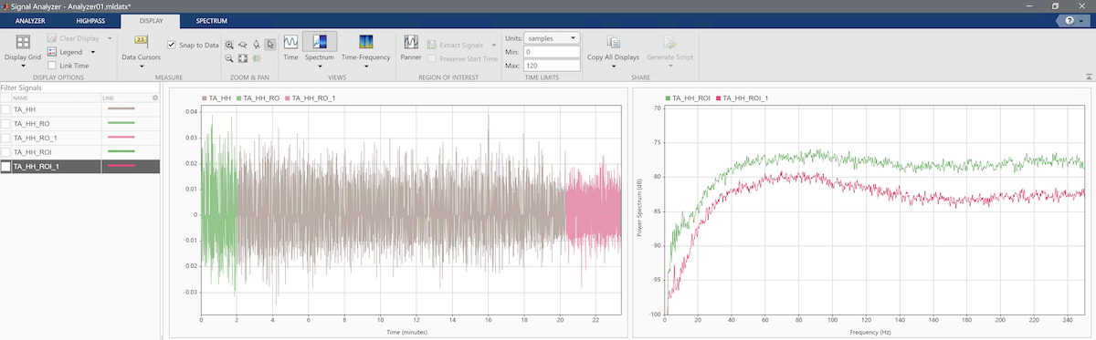Open the signal table settings gear

[x=155, y=98]
